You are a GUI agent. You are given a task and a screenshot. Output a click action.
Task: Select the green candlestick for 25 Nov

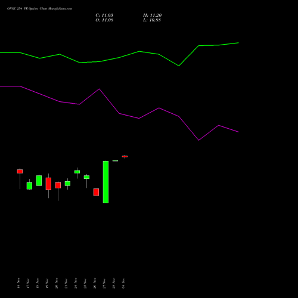(x=86, y=177)
